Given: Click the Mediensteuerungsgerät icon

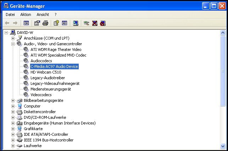Looking at the screenshot, I should point(26,89).
